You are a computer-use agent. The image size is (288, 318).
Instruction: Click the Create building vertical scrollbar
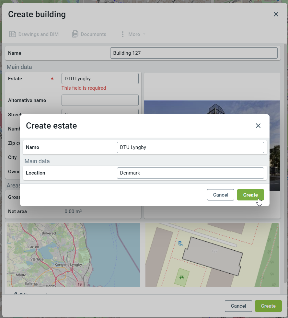pos(285,162)
